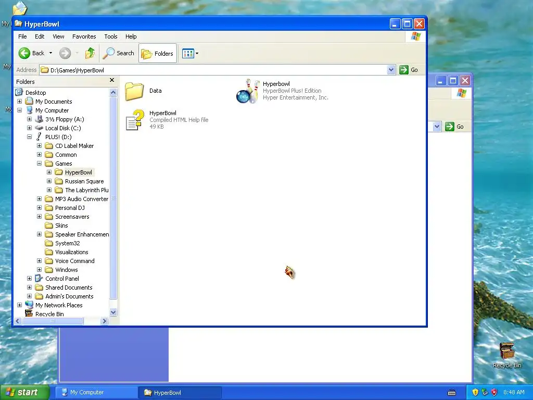
Task: Open the address bar dropdown
Action: pyautogui.click(x=391, y=70)
